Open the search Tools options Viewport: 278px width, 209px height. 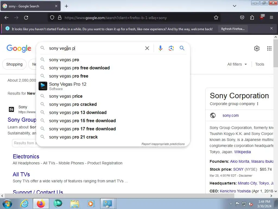(x=260, y=64)
